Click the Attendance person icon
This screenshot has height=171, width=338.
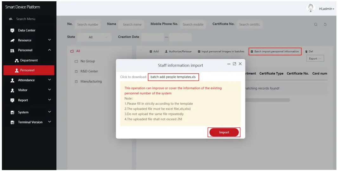(12, 80)
